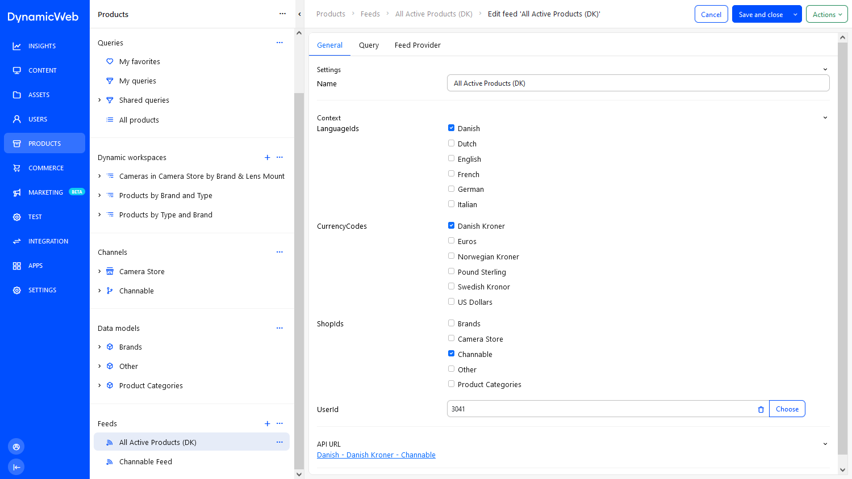The image size is (852, 479).
Task: Open the Content section icon
Action: [x=17, y=70]
